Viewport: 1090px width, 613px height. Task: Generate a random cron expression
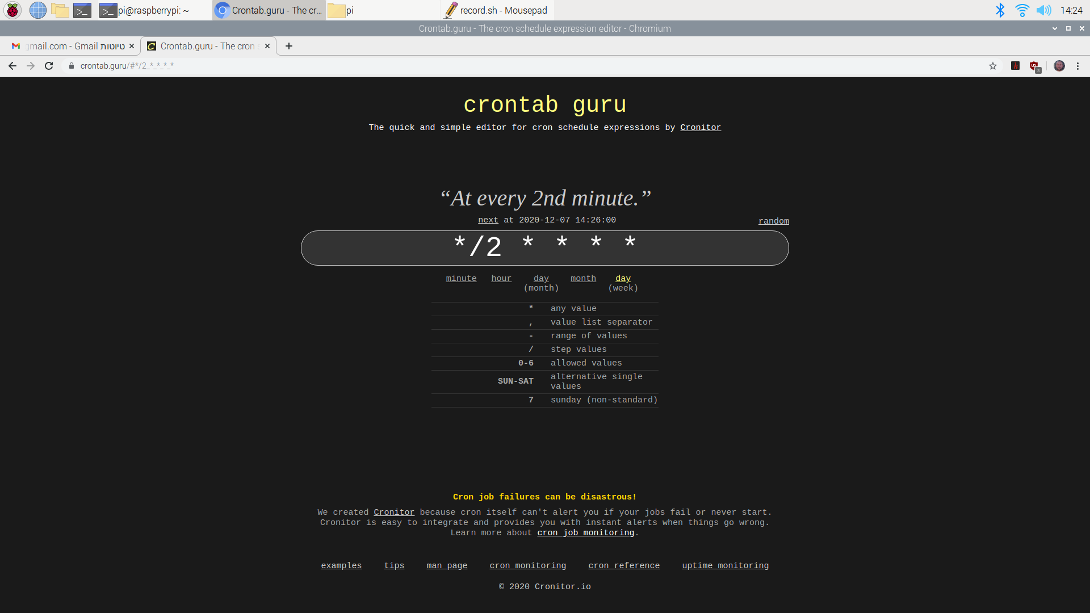point(774,221)
